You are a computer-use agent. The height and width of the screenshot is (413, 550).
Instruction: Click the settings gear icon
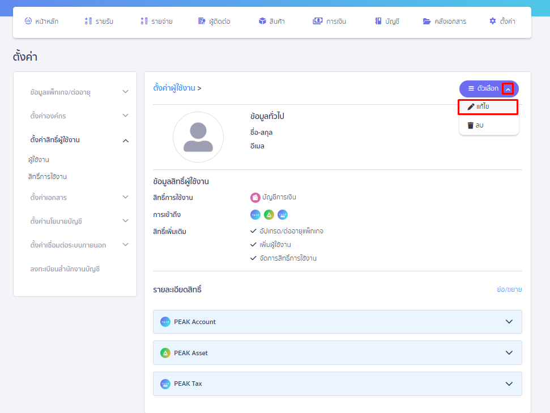tap(492, 22)
